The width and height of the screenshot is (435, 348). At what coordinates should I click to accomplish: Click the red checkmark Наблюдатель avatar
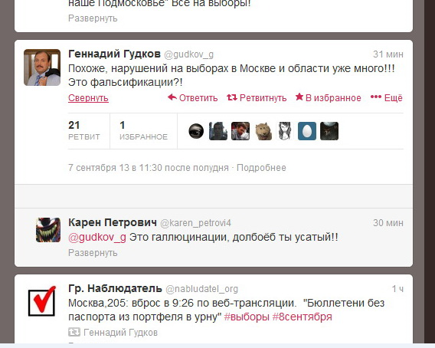(x=42, y=301)
